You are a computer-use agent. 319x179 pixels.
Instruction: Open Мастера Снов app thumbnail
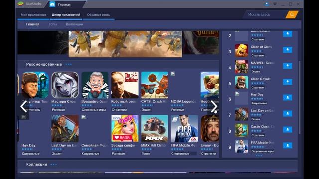[x=65, y=85]
